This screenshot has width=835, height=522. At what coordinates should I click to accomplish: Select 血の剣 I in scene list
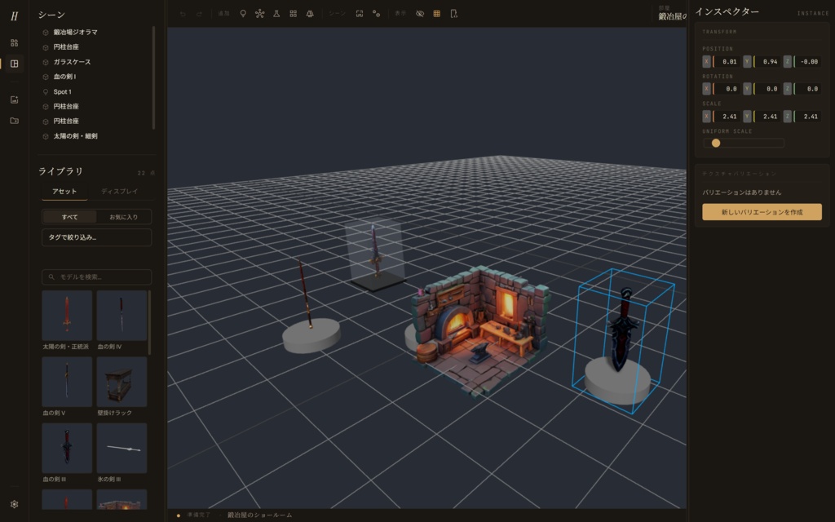coord(64,77)
